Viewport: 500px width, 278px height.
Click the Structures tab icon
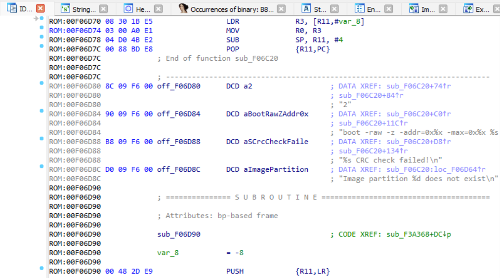coord(306,9)
